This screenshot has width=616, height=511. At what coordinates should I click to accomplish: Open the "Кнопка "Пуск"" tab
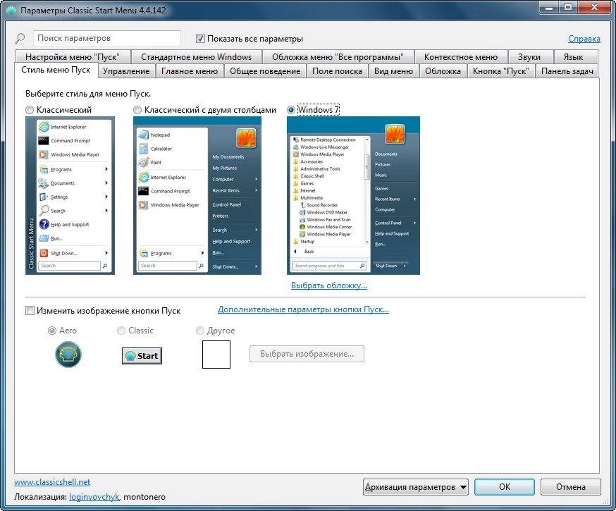501,71
